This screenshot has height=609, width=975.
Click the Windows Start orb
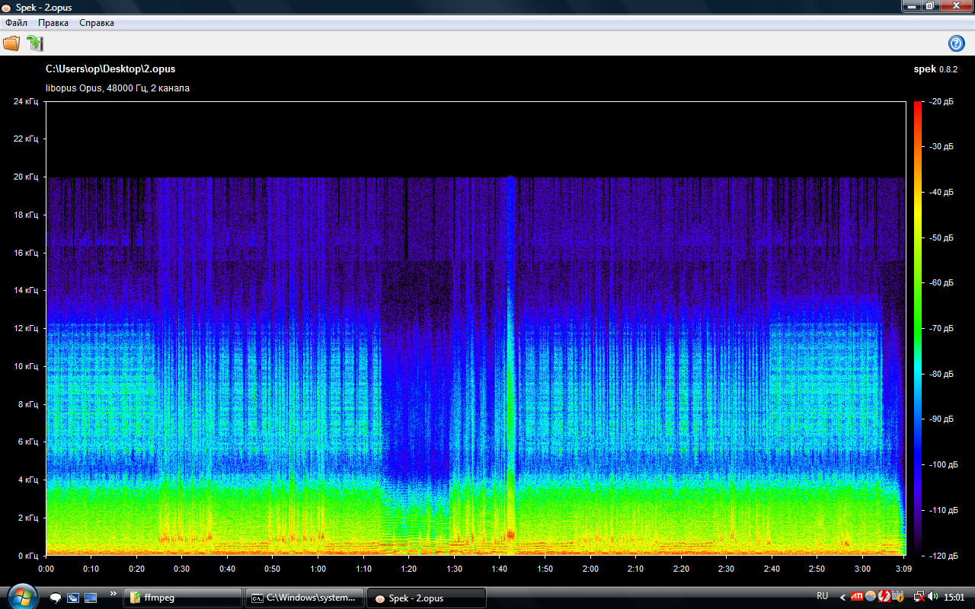click(x=21, y=597)
